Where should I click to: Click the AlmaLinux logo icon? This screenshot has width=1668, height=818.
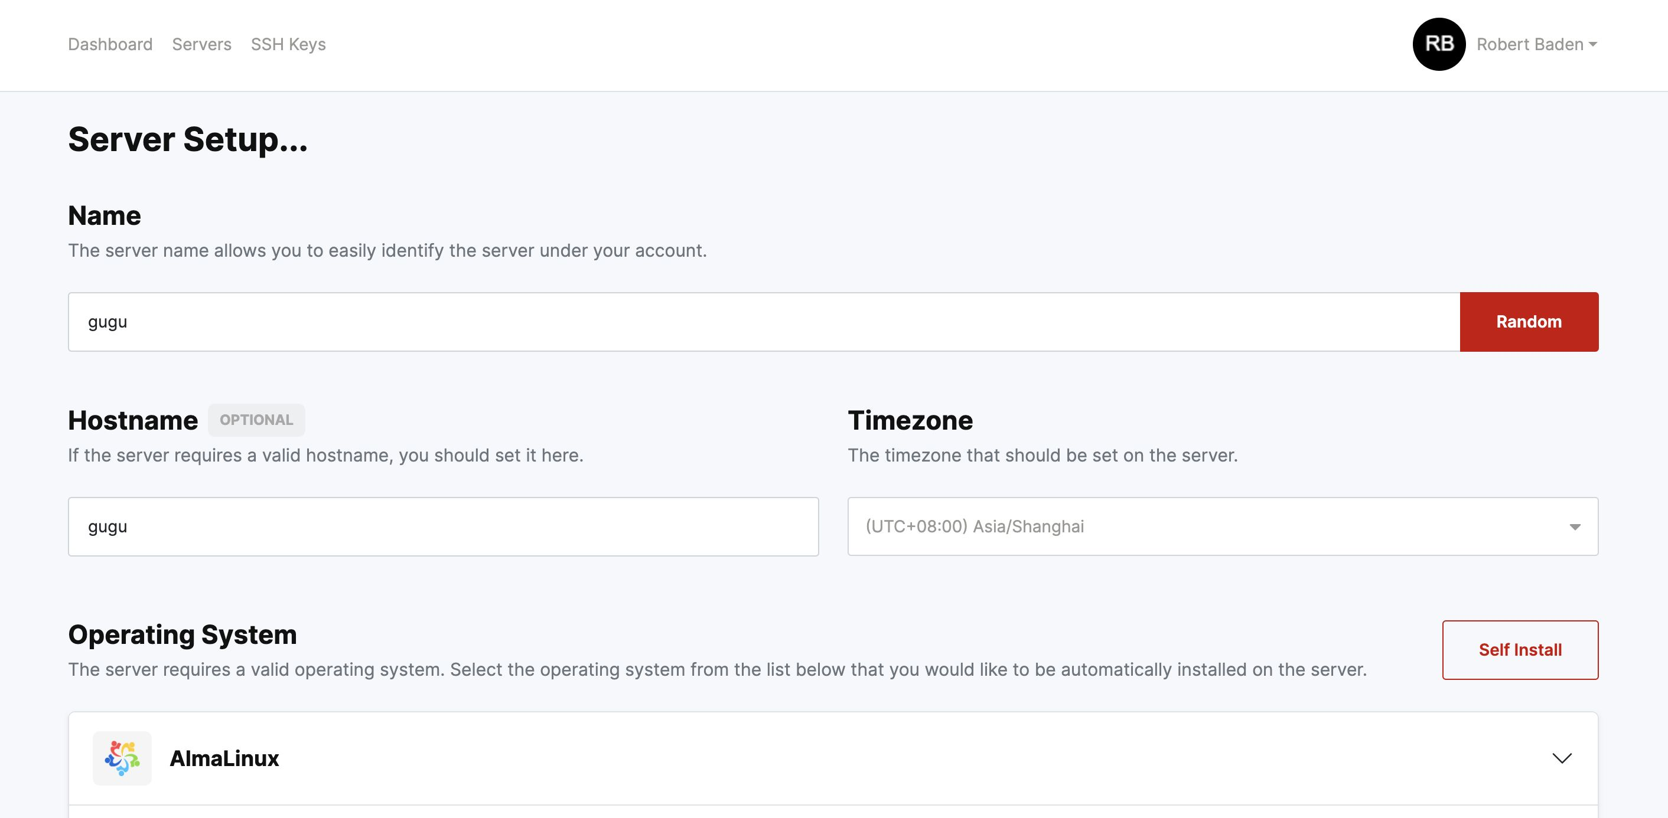(x=122, y=758)
